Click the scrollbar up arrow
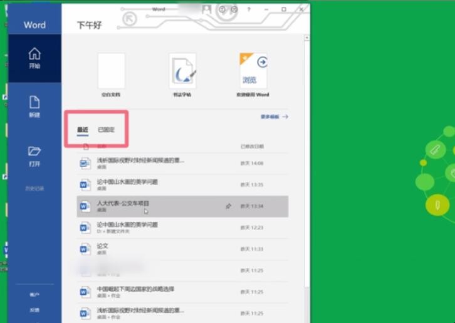Screen dimensions: 455x323 [x=306, y=38]
